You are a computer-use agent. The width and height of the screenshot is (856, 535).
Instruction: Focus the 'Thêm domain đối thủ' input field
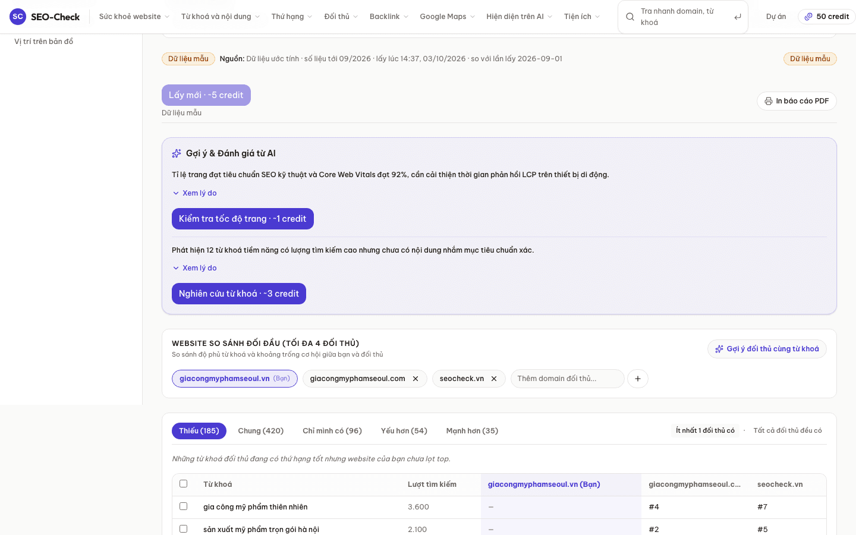point(568,379)
